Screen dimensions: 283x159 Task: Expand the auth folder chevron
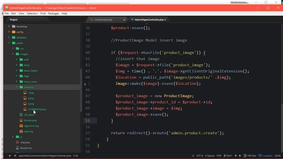click(x=16, y=60)
